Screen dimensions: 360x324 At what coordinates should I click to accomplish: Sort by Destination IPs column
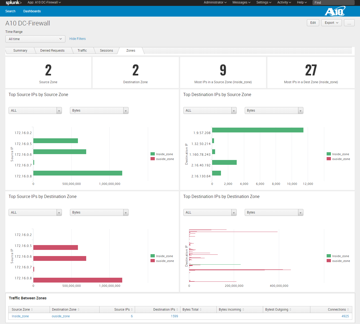pos(165,310)
